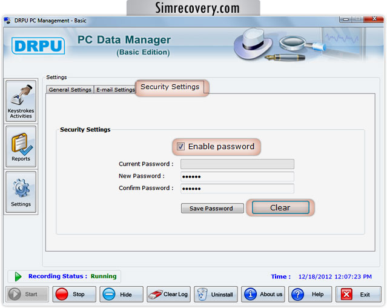Click the time 12/18/2012 12:07:23 PM
Screen dimensions: 387x308
[x=335, y=276]
